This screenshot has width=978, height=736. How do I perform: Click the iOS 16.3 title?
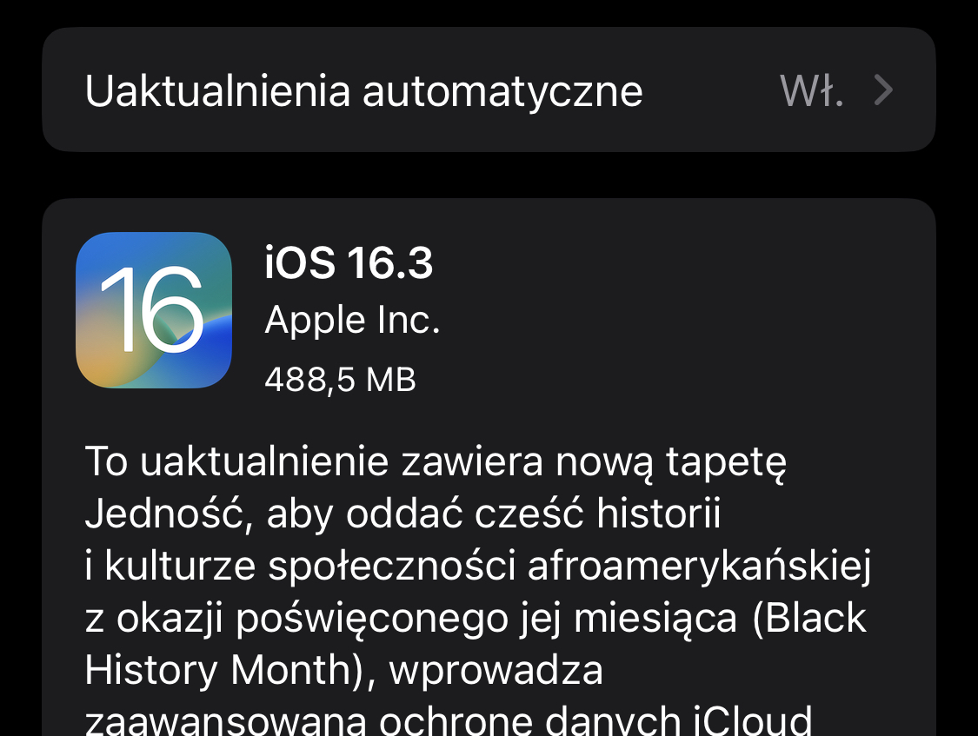349,262
